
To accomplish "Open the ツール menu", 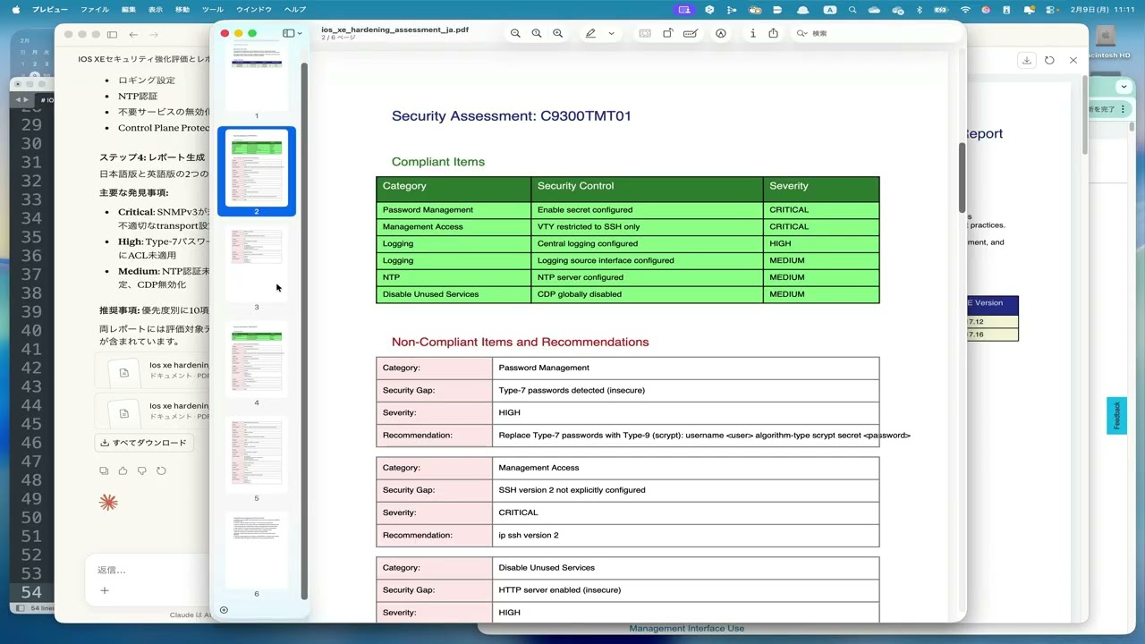I will (x=213, y=9).
